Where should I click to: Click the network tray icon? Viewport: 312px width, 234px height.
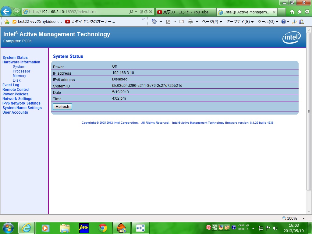261,228
